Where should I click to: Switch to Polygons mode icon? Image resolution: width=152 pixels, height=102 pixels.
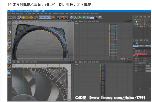[9, 48]
